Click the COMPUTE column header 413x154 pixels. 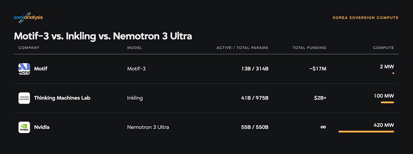point(383,48)
